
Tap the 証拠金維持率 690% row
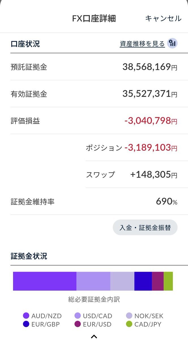click(94, 201)
